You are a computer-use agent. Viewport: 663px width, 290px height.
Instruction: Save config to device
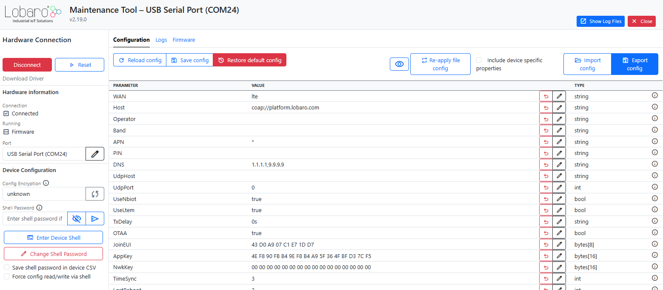[190, 60]
